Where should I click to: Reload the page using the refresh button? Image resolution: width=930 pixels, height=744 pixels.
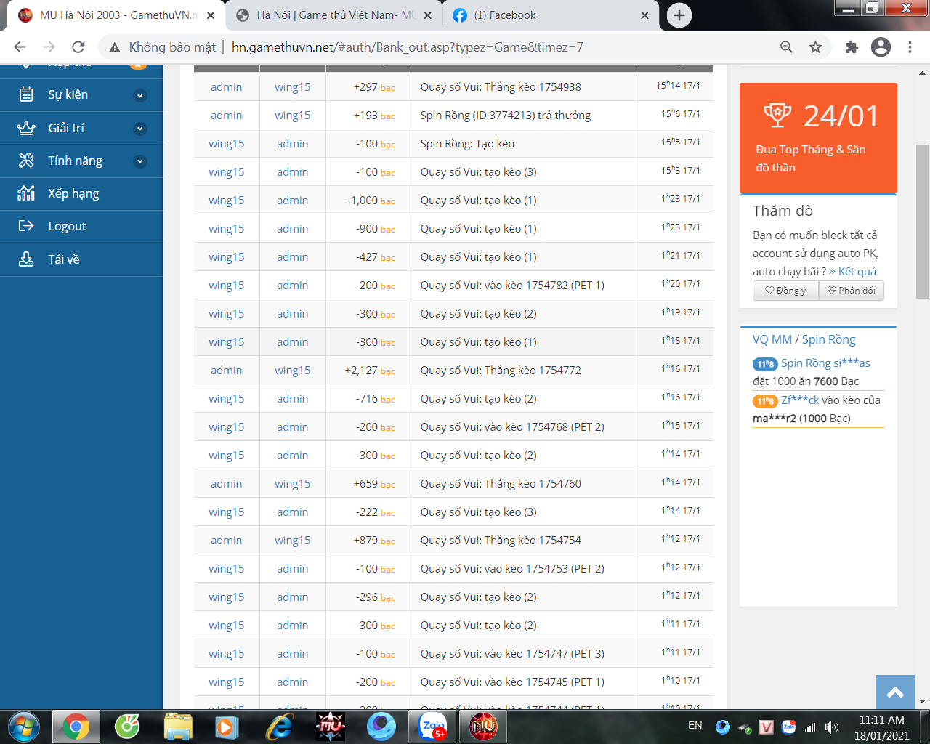[78, 47]
